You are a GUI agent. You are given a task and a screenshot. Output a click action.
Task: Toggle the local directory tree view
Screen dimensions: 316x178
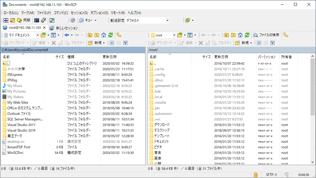pyautogui.click(x=119, y=35)
